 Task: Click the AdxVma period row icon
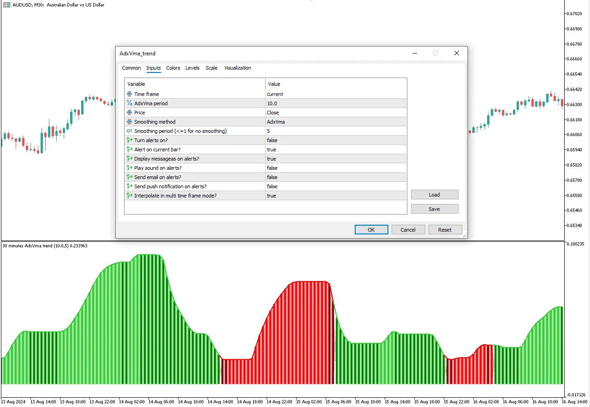tap(129, 103)
